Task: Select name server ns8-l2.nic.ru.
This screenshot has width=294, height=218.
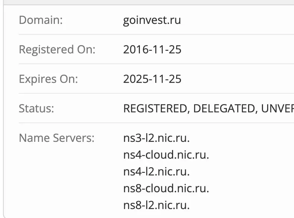Action: pos(156,205)
